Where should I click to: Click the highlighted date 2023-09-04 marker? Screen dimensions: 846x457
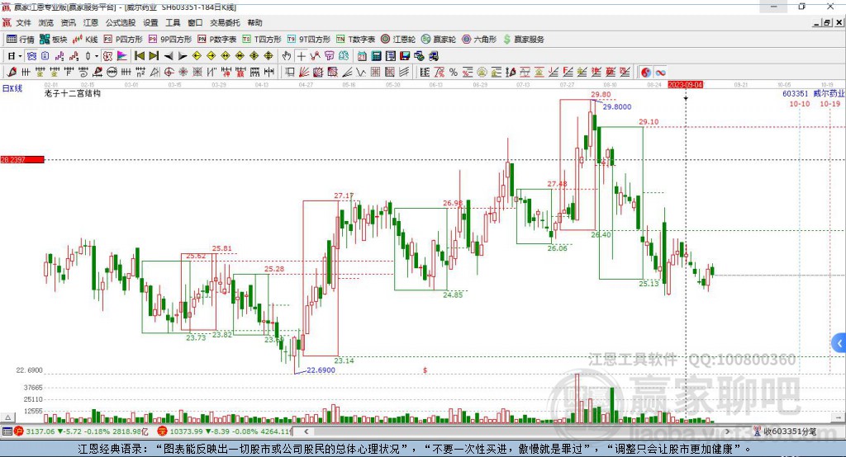[x=686, y=85]
